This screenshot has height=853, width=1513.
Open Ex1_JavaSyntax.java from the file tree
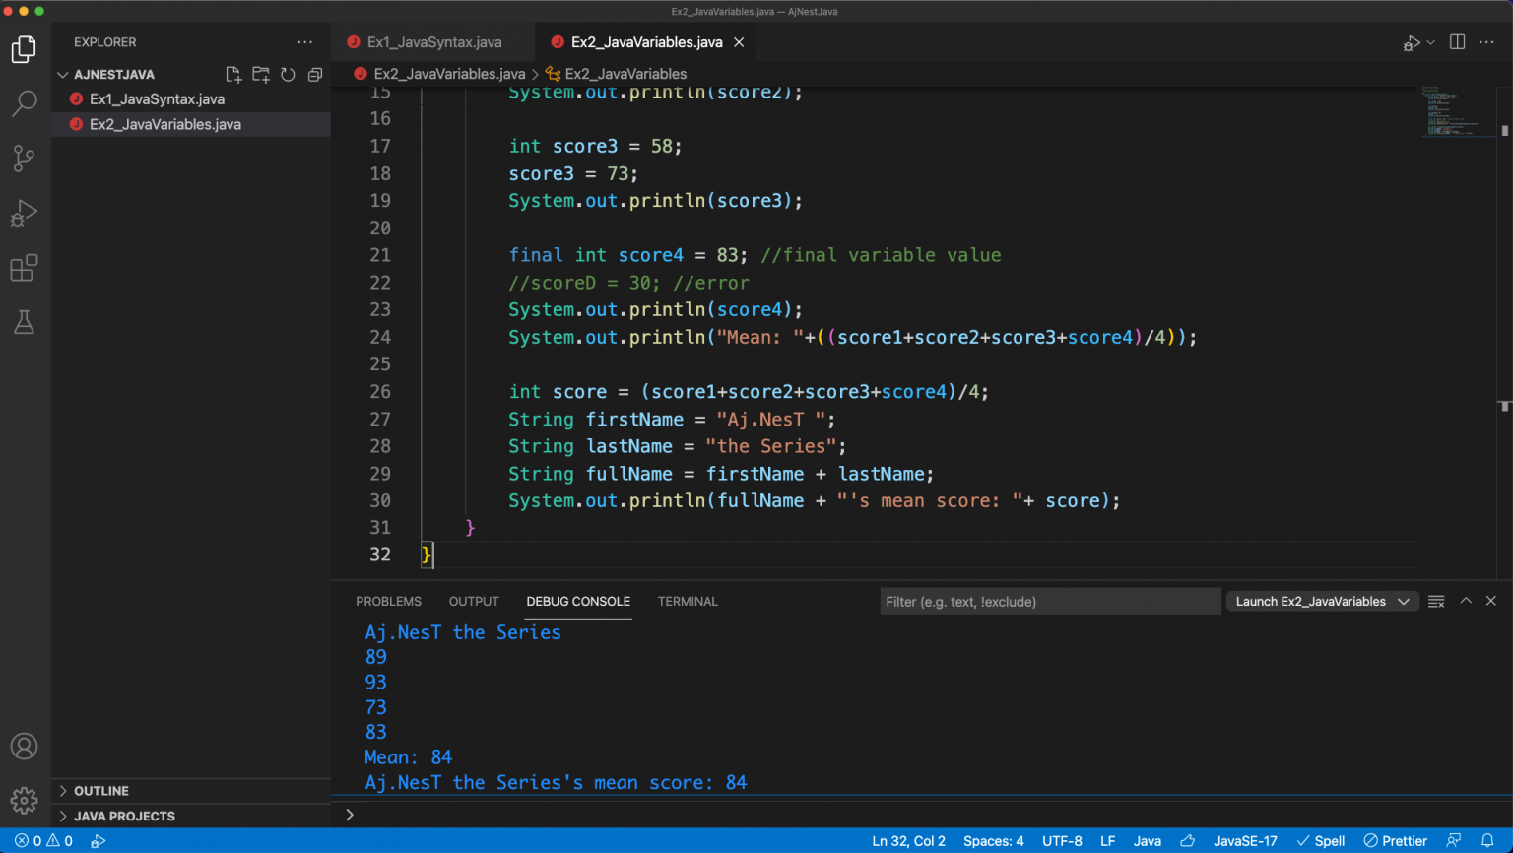(x=157, y=99)
